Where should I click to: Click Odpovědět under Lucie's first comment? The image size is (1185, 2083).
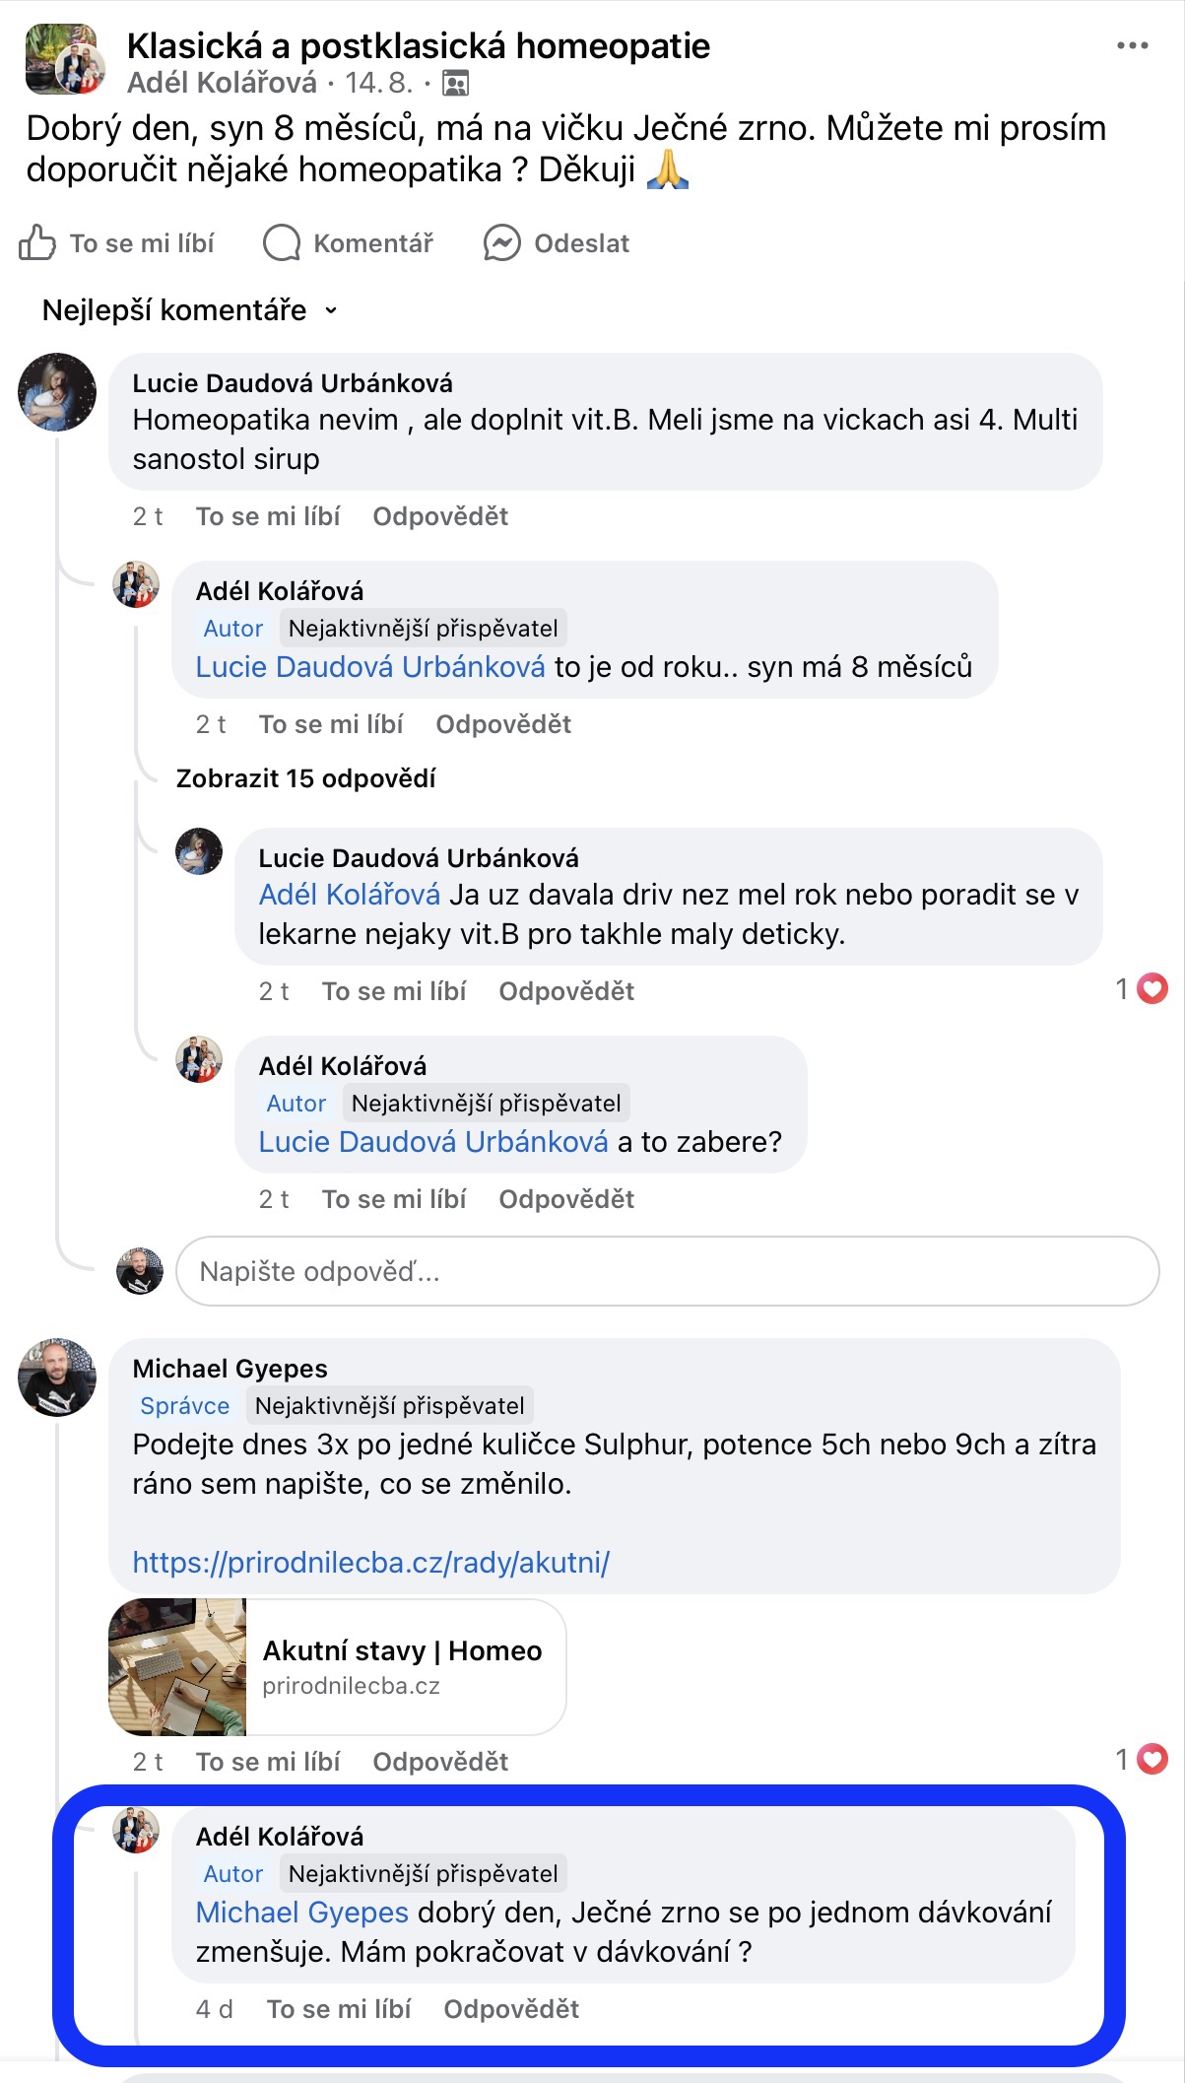(x=439, y=516)
